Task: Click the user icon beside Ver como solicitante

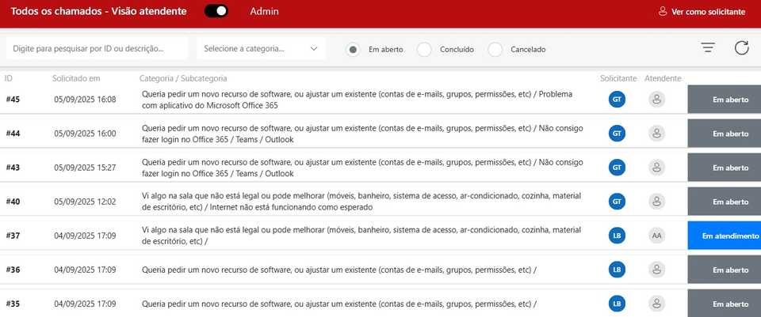Action: (x=663, y=11)
